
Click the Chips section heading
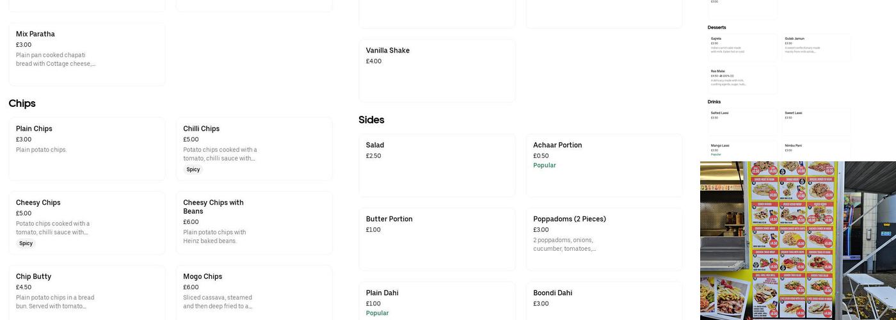click(22, 104)
